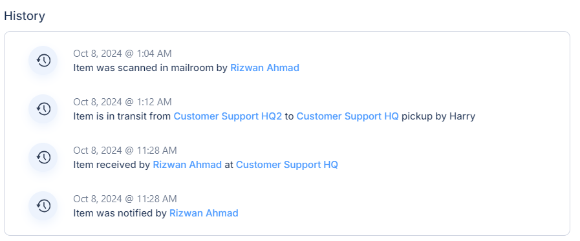Viewport: 580px width, 241px height.
Task: Click Rizwan Ahmad in the item received entry
Action: click(187, 165)
